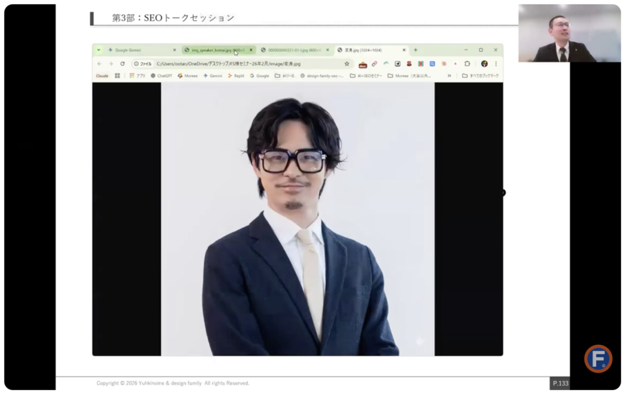This screenshot has height=395, width=626.
Task: Open the Extensions puzzle-piece menu
Action: (x=467, y=64)
